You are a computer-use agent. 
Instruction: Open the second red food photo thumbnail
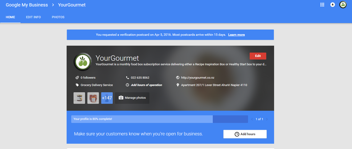(x=93, y=98)
